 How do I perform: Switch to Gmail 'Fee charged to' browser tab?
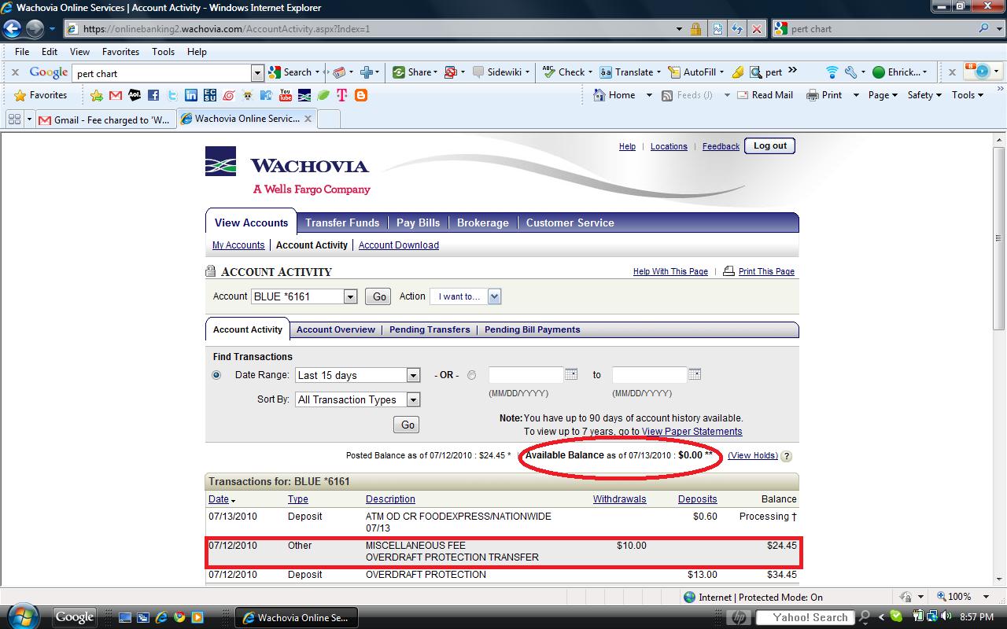click(x=105, y=120)
